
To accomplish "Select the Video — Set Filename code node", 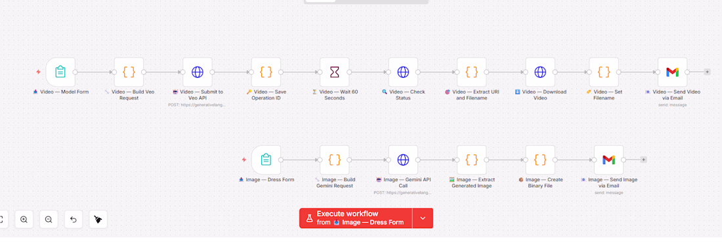I will tap(604, 72).
